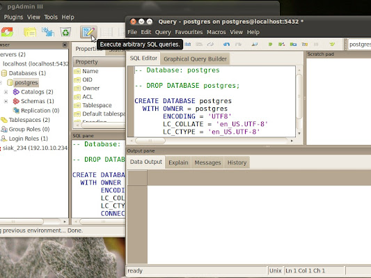Click the Drop object recycle-bin icon
The height and width of the screenshot is (278, 371).
coord(65,32)
